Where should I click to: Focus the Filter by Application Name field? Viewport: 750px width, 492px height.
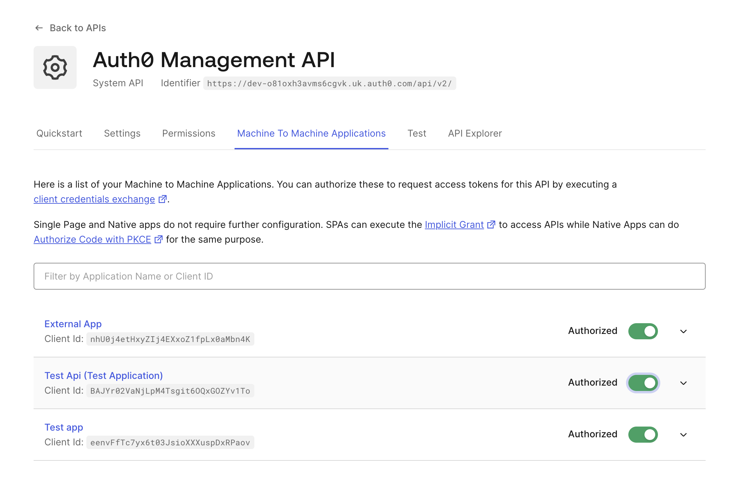tap(369, 276)
